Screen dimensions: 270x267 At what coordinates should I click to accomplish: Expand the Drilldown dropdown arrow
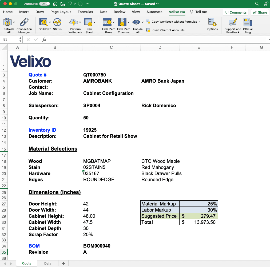pyautogui.click(x=50, y=22)
